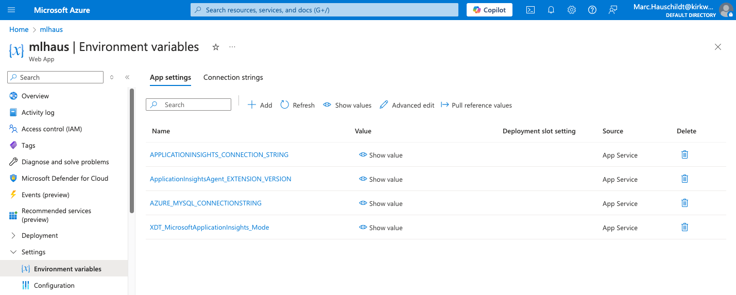
Task: Click the Name column header
Action: [x=161, y=131]
